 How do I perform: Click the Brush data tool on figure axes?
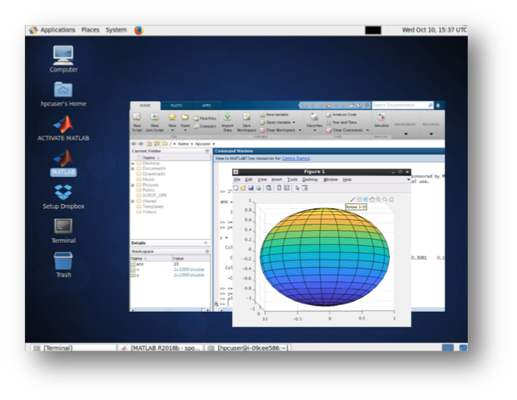[x=352, y=200]
